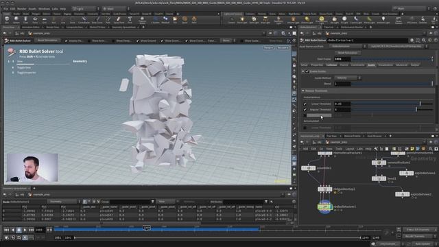Screen dimensions: 439x247
Task: Toggle Show Guide checkbox in viewport toolbar
Action: point(242,41)
